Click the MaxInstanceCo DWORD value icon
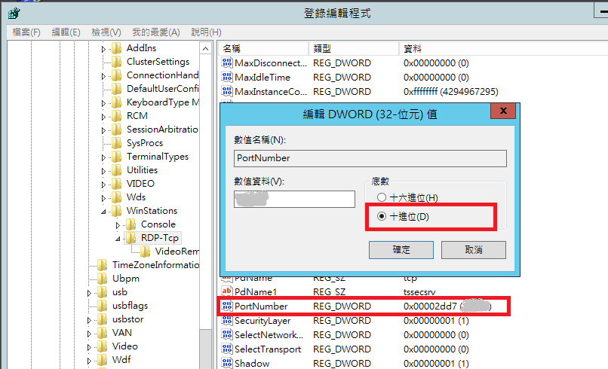608x369 pixels. pos(227,91)
